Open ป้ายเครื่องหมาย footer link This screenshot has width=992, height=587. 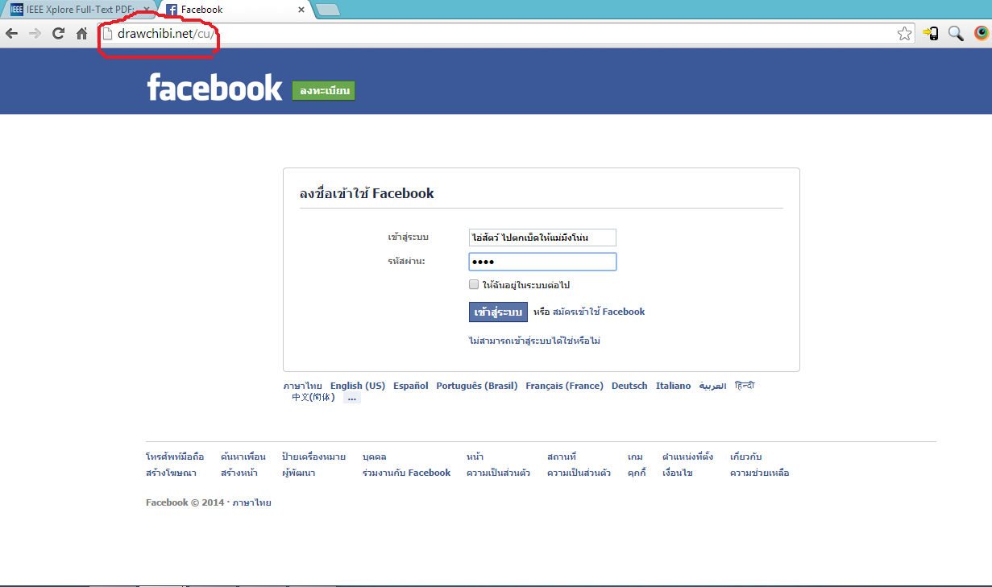313,457
